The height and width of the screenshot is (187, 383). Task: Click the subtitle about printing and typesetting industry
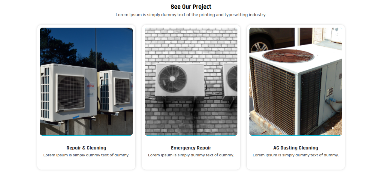pyautogui.click(x=191, y=15)
